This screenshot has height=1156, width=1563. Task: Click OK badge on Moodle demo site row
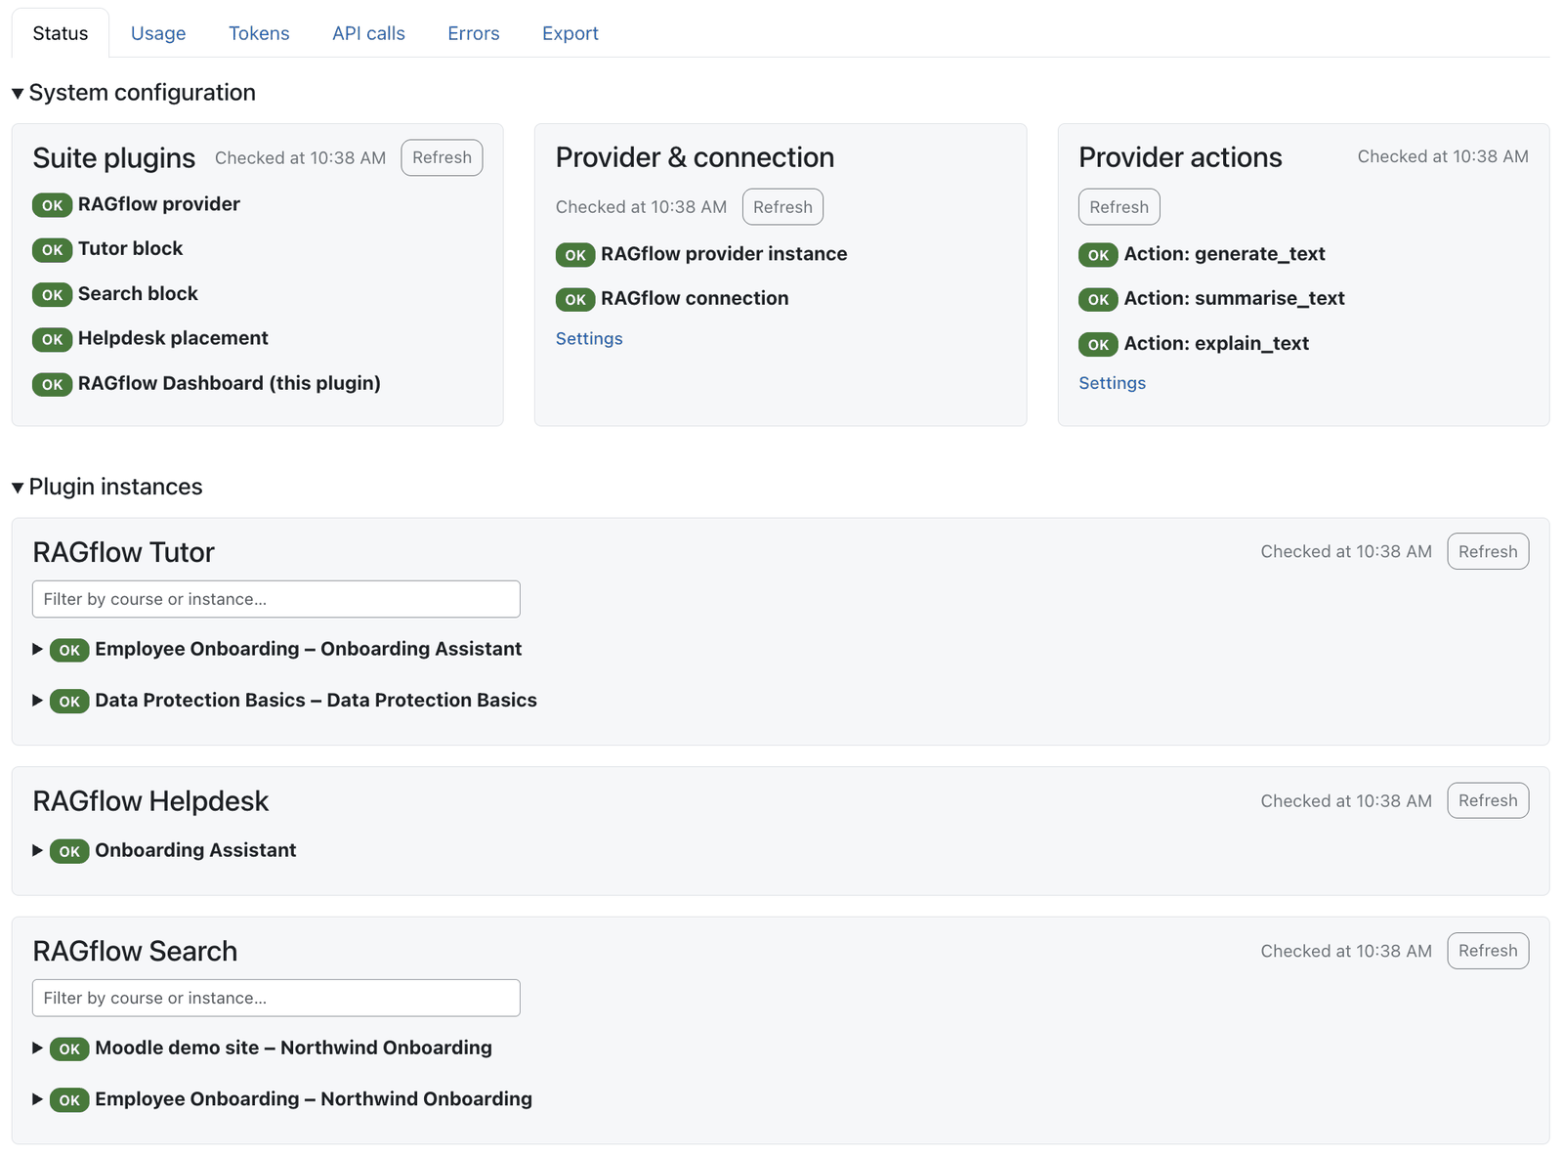click(x=69, y=1049)
